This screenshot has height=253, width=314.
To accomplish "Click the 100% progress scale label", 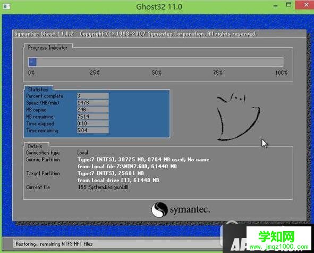I will [x=281, y=72].
